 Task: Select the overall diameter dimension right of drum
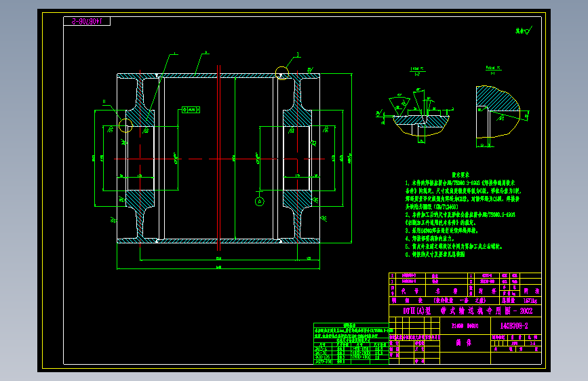tap(351, 158)
